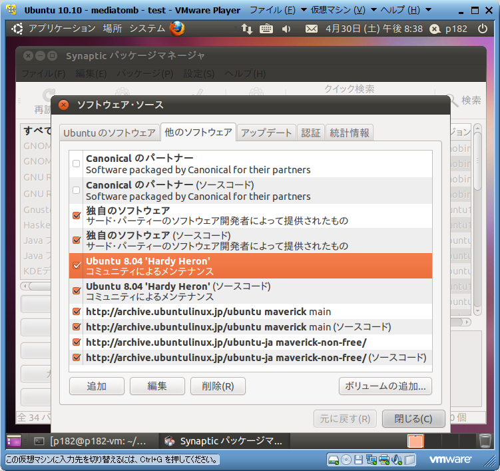
Task: Uncheck ubuntu-ja maverick-non-free/ (ソースコード) checkbox
Action: (76, 357)
